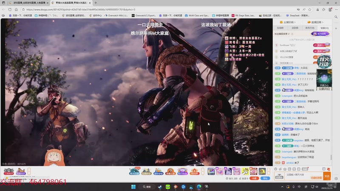The width and height of the screenshot is (340, 191).
Task: Expand activity icons arrow beside 粉丝团
Action: [x=203, y=171]
